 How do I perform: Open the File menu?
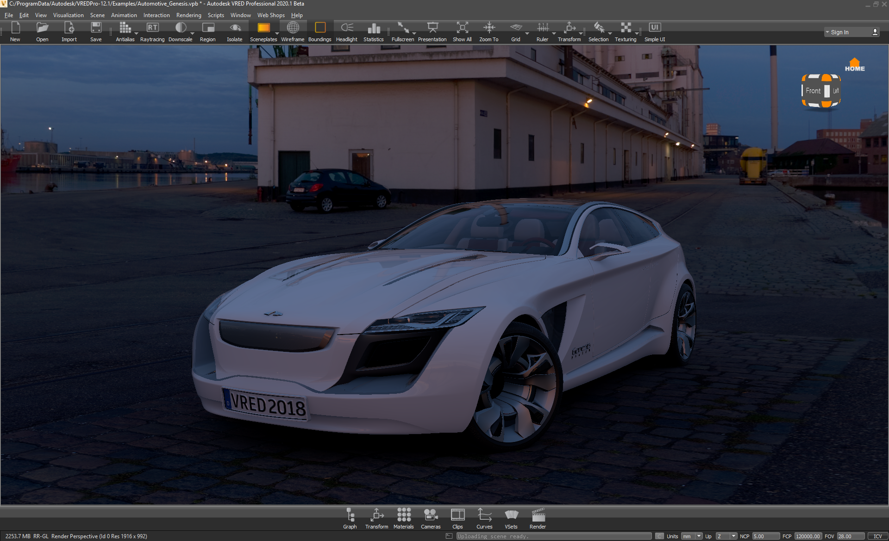coord(9,15)
